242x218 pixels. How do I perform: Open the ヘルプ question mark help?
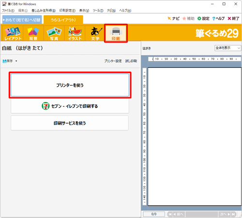coord(218,18)
